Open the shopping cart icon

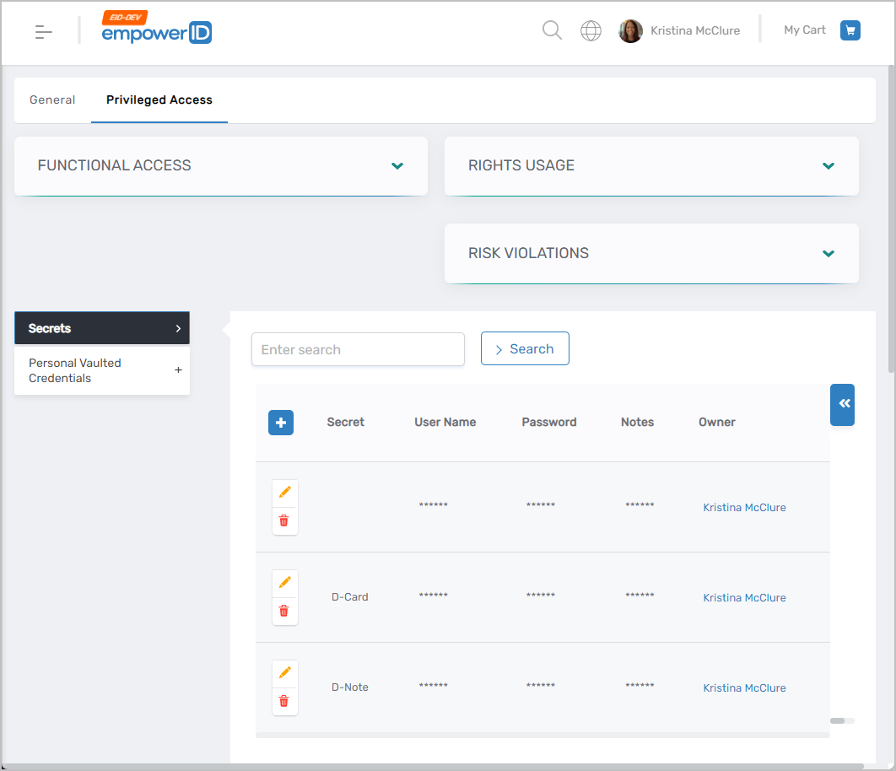[x=850, y=30]
